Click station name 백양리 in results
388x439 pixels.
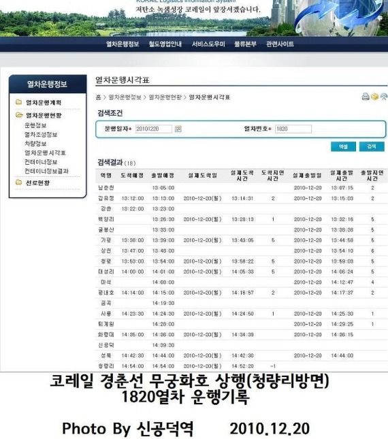click(x=106, y=219)
